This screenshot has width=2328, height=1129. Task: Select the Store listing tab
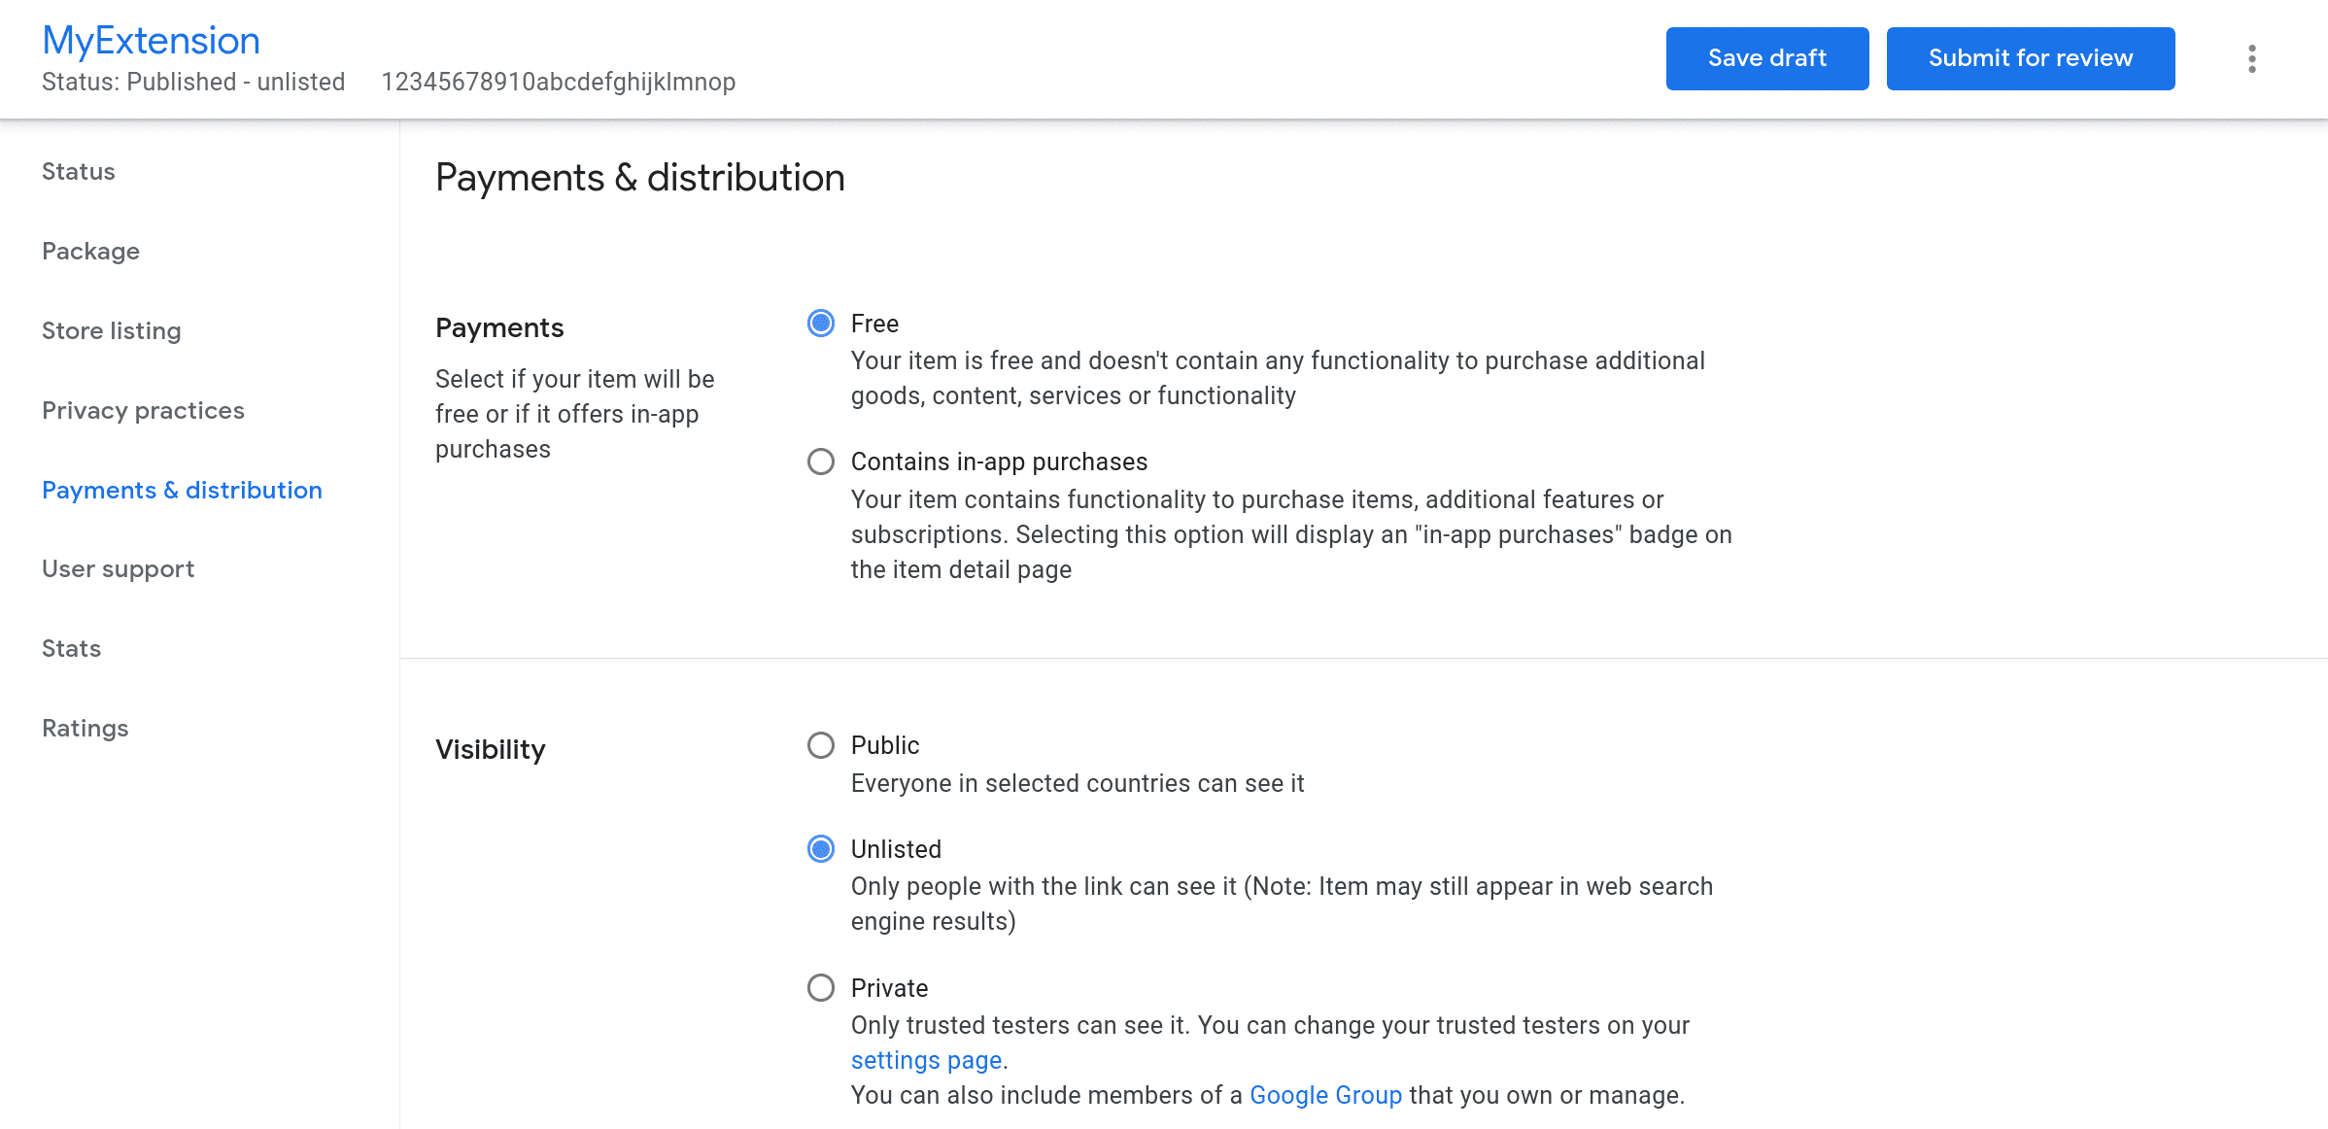click(x=112, y=329)
